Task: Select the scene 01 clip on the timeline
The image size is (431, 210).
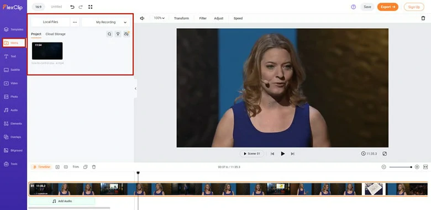Action: click(x=228, y=189)
